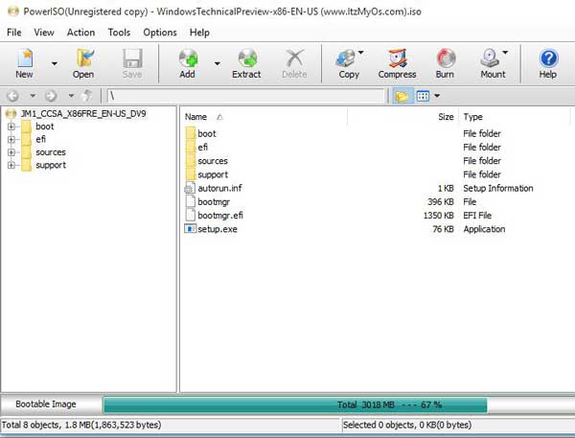Click the setup.exe application icon
The width and height of the screenshot is (575, 438).
190,229
